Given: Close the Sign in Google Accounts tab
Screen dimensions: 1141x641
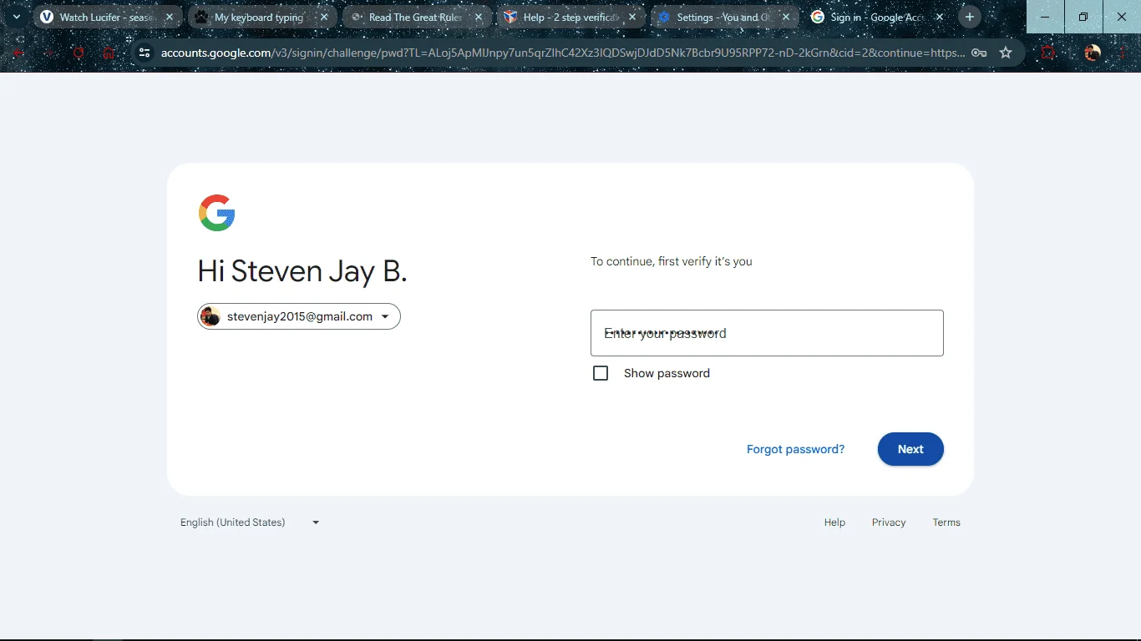Looking at the screenshot, I should 940,17.
